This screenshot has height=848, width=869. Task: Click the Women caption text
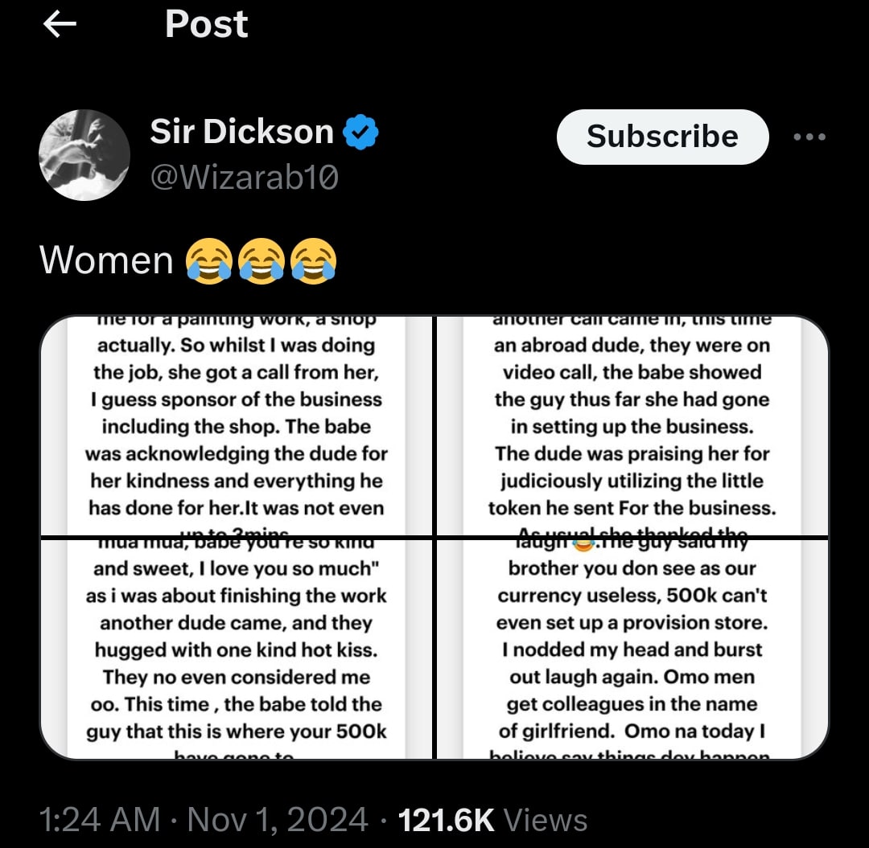pos(106,260)
